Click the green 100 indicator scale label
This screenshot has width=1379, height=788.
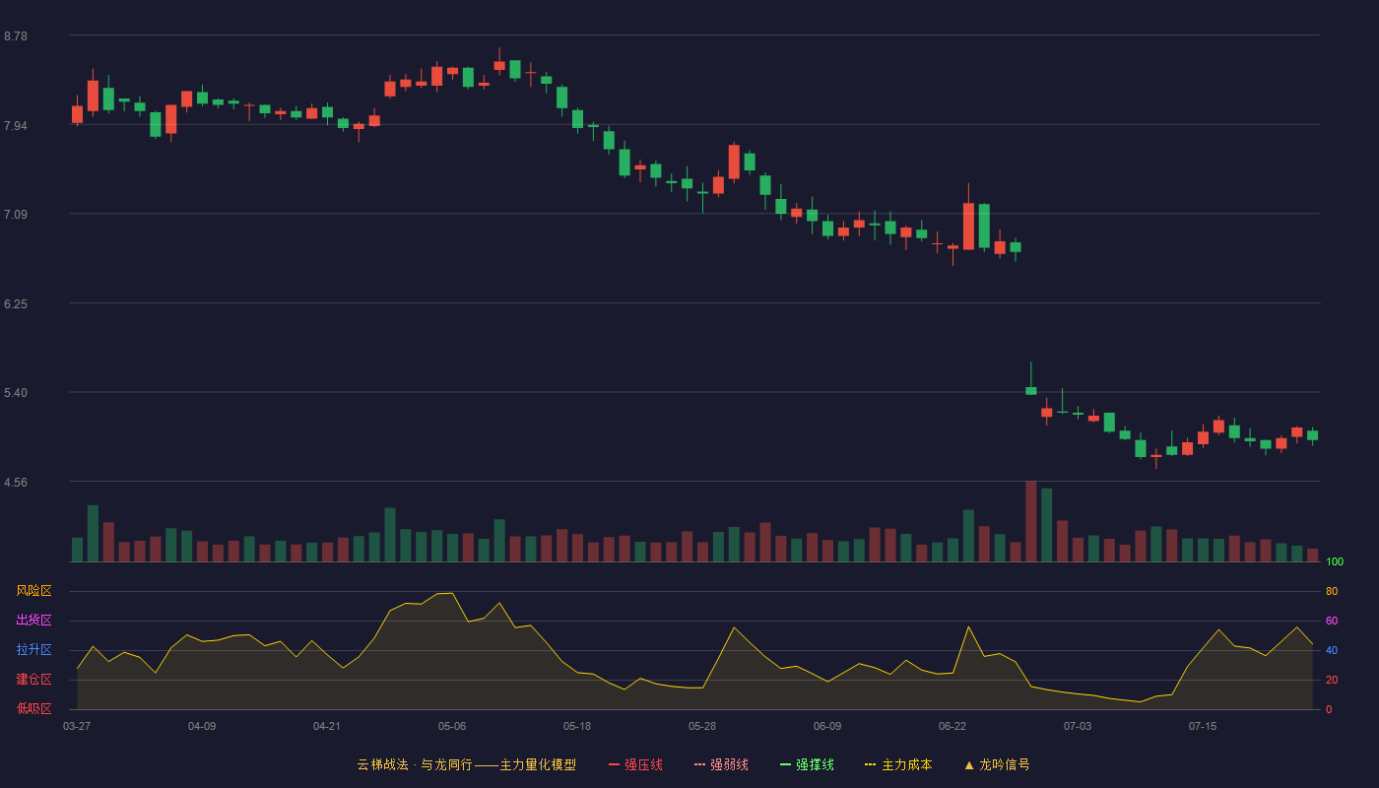pos(1335,562)
